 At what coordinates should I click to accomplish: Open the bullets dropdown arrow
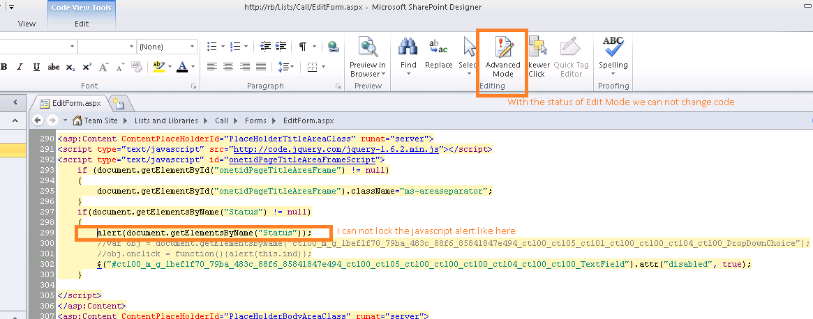click(223, 47)
